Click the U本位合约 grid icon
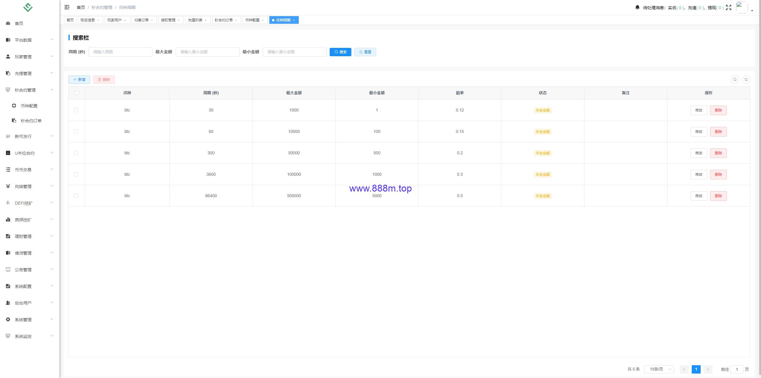This screenshot has width=761, height=378. pos(8,153)
